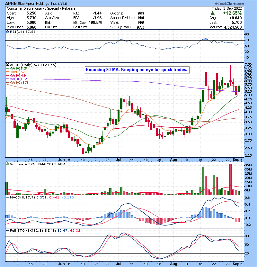Click the 'Jul' label on the price x-axis
The image size is (257, 267).
coord(119,160)
